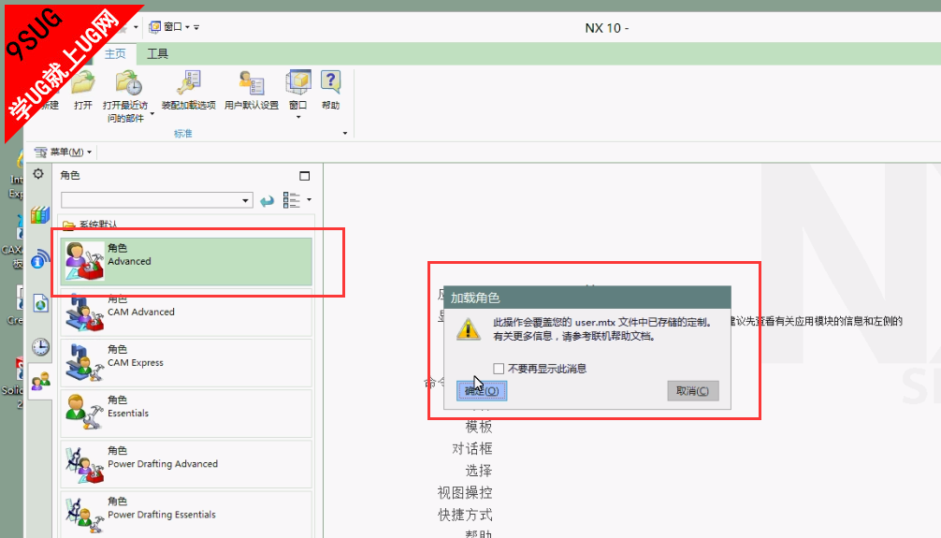Expand the 窗口 quick access dropdown arrow

click(187, 27)
